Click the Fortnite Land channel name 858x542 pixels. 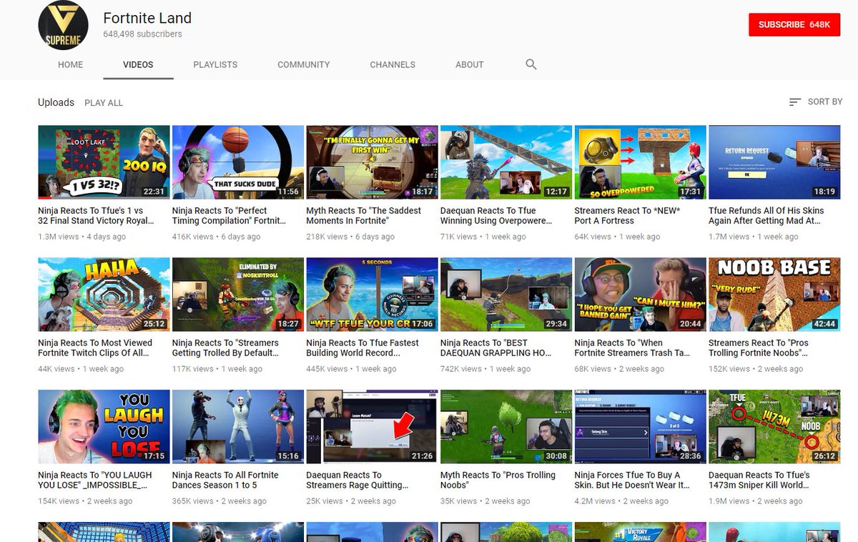coord(147,18)
